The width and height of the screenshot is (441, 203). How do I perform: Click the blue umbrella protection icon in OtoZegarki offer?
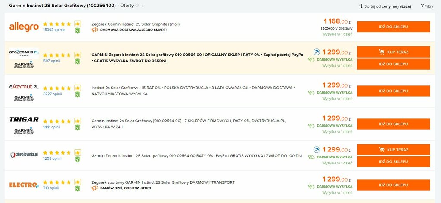click(317, 52)
